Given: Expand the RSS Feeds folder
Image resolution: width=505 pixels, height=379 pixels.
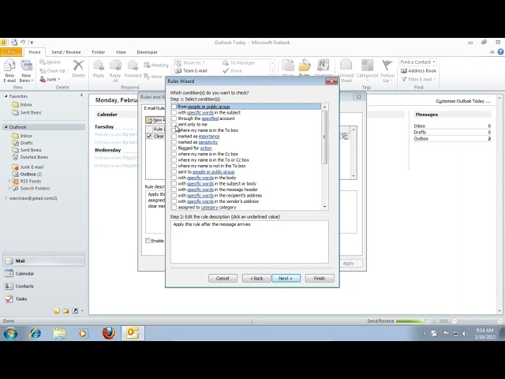Looking at the screenshot, I should 9,181.
